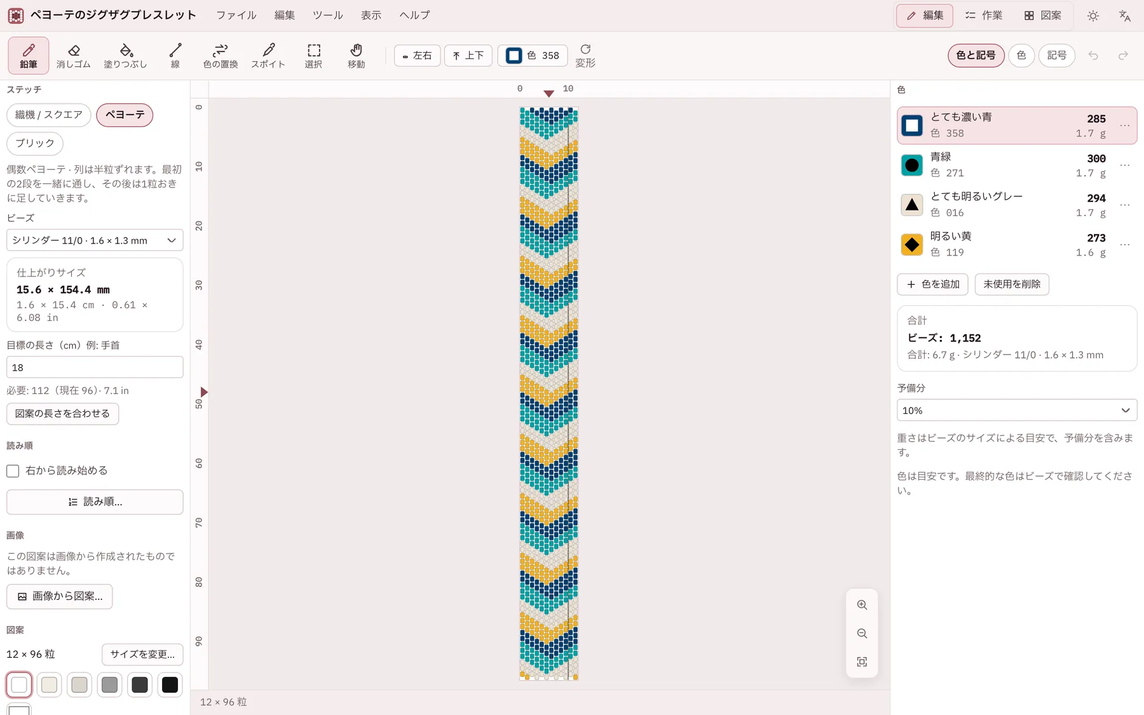Switch display to 記号 only

pyautogui.click(x=1057, y=55)
